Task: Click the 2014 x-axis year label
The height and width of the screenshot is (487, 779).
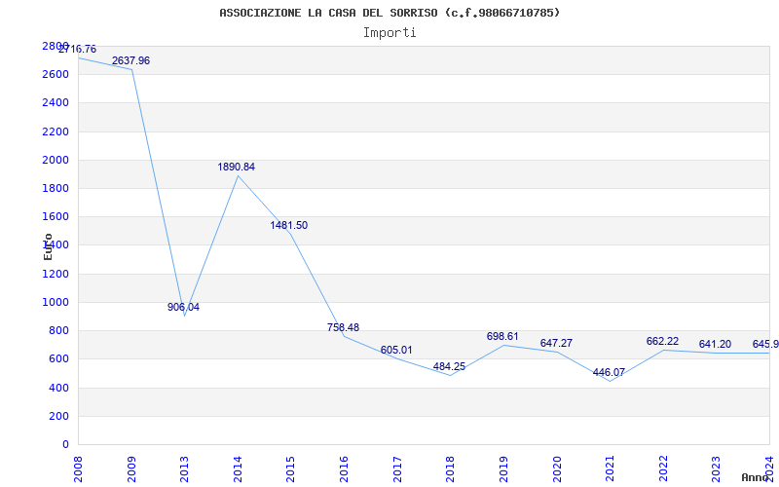Action: pyautogui.click(x=238, y=468)
